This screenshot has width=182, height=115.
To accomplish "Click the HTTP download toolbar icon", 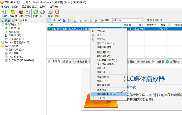I will click(x=4, y=13).
